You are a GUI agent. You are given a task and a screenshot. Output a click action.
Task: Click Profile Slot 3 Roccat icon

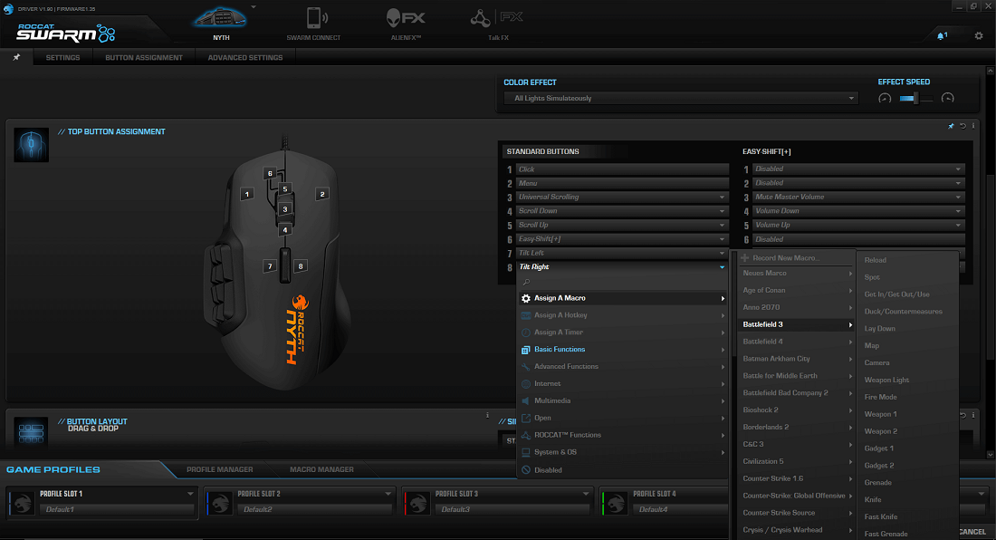[x=418, y=503]
